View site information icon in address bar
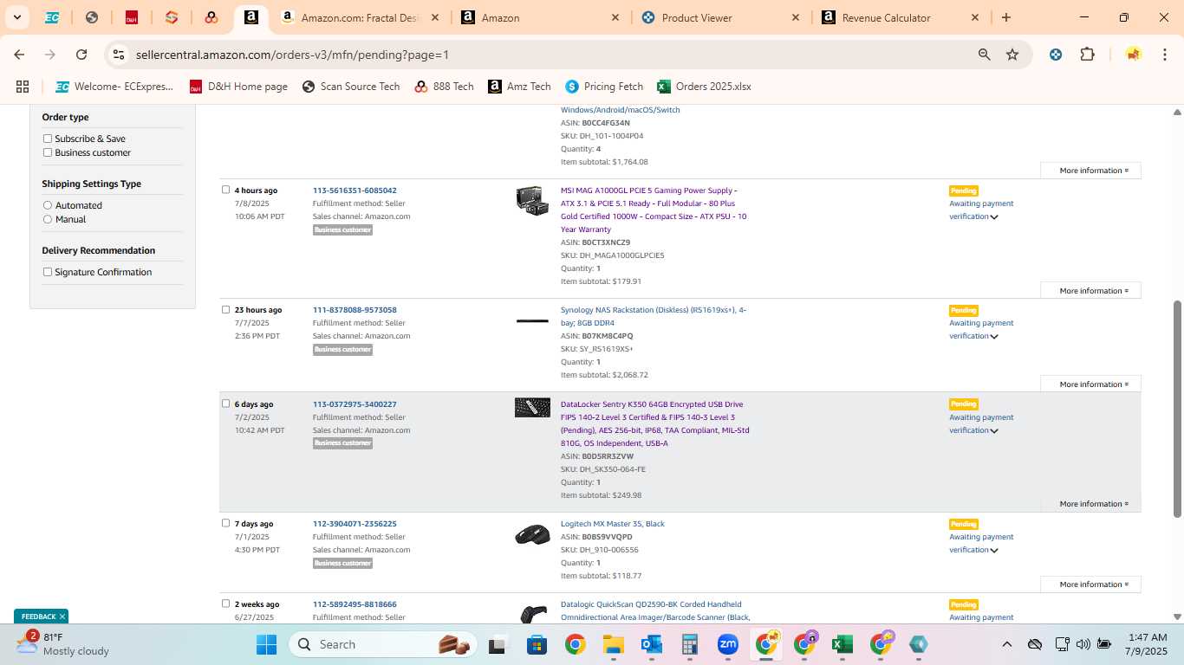This screenshot has height=665, width=1184. coord(119,55)
